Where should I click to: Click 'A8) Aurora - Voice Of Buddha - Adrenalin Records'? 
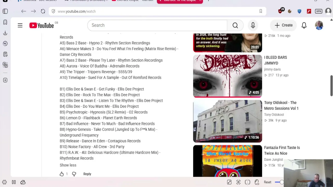pos(100,66)
